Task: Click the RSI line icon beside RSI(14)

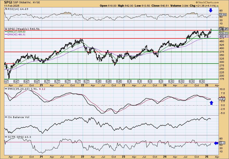Action: click(x=6, y=9)
